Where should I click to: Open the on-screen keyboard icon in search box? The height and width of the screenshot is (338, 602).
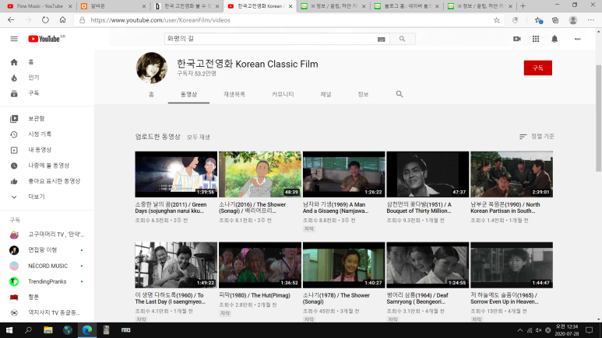pyautogui.click(x=382, y=39)
